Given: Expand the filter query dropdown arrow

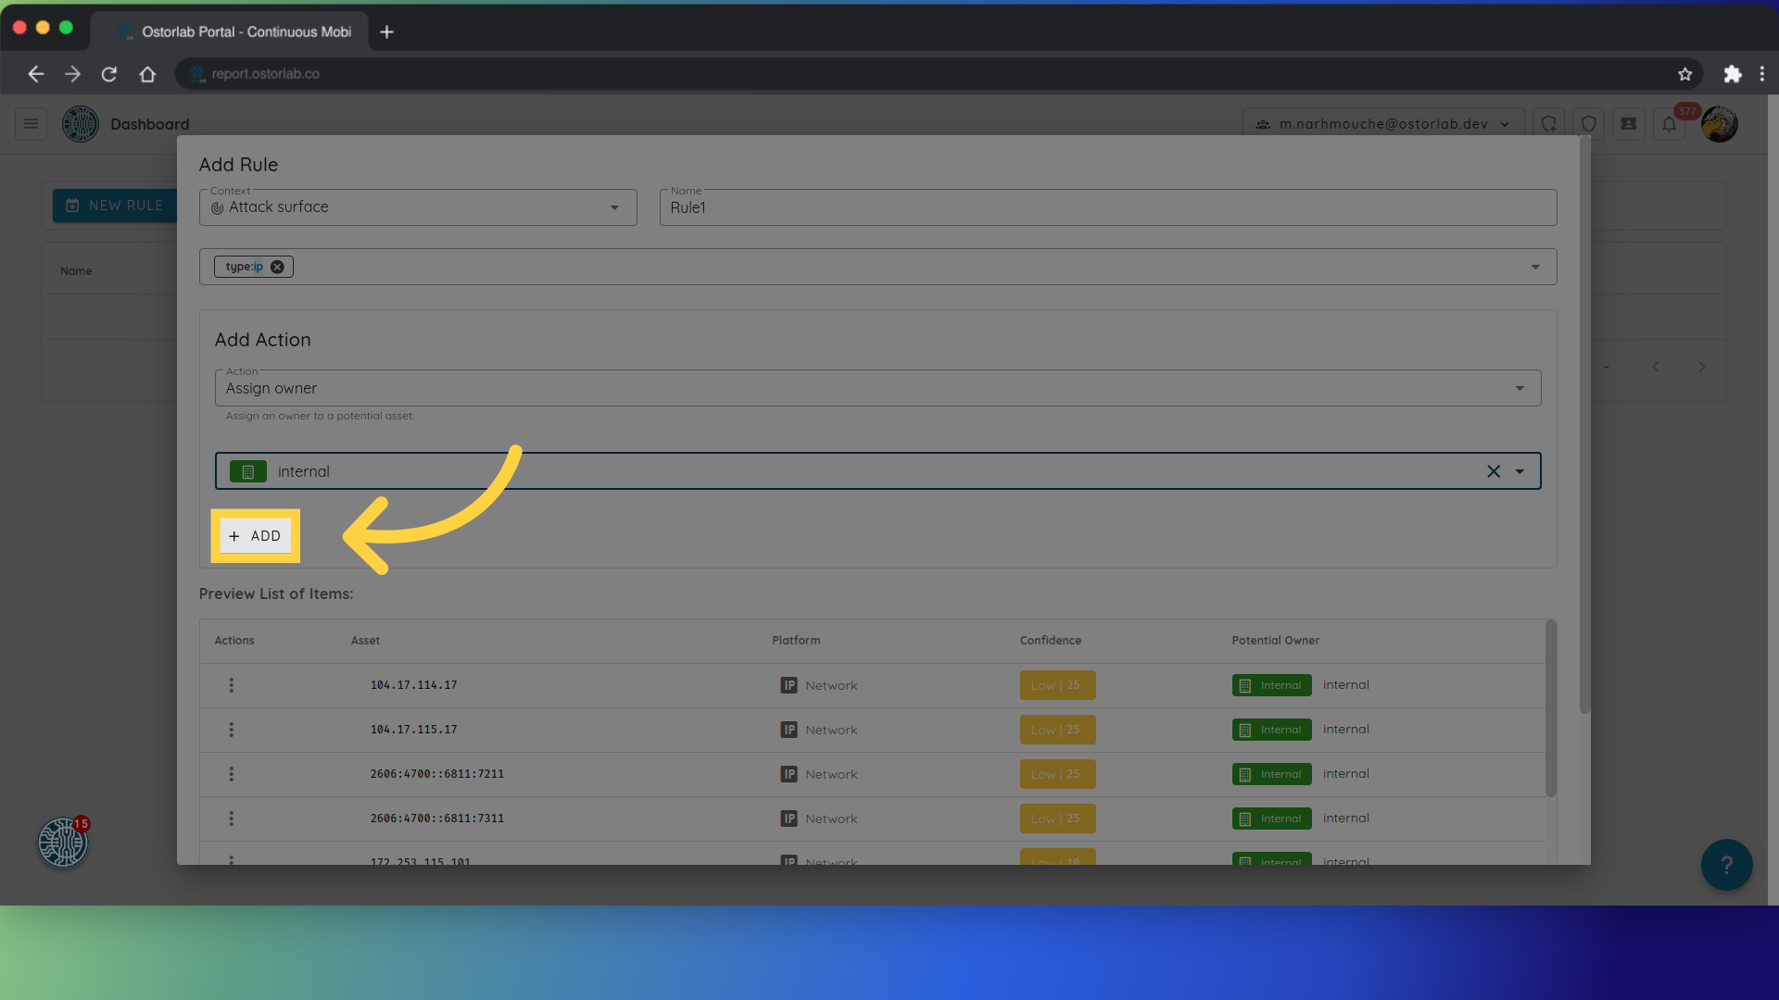Looking at the screenshot, I should coord(1535,267).
